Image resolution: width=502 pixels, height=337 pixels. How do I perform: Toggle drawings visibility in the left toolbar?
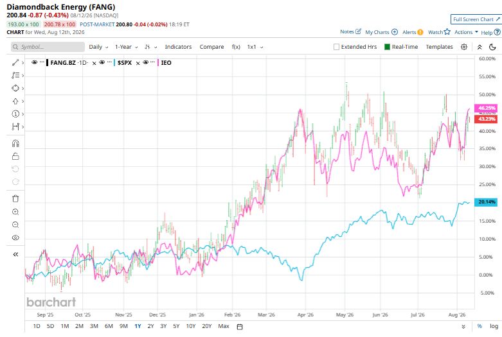(15, 238)
